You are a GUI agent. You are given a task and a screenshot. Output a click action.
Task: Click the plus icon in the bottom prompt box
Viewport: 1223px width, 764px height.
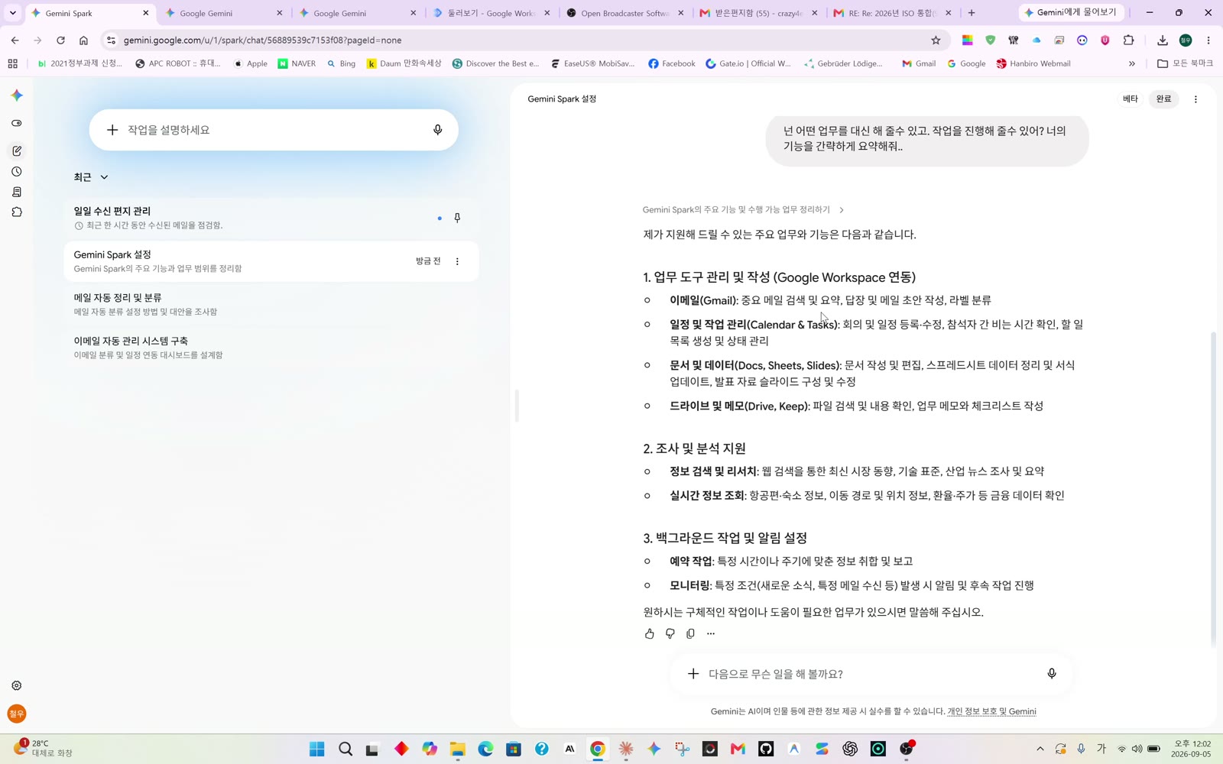693,674
